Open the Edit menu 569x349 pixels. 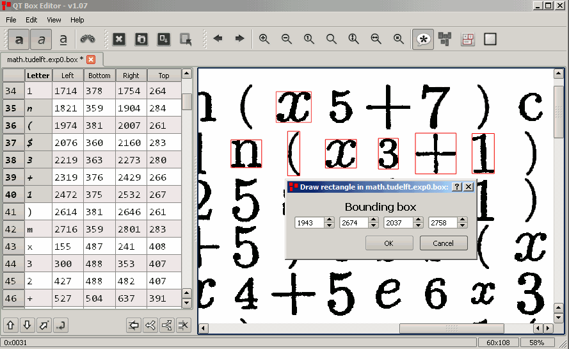coord(31,20)
